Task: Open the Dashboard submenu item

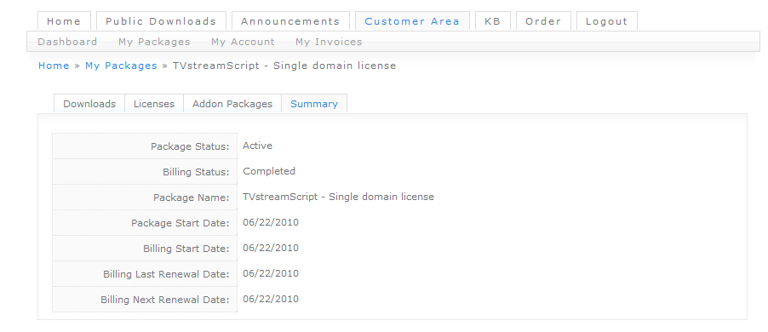Action: [x=67, y=42]
